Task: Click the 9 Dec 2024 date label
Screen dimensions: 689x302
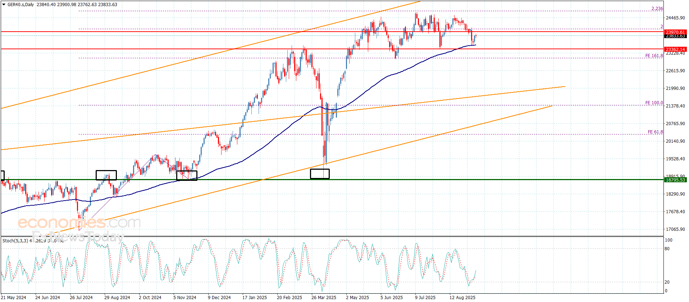Action: point(219,297)
